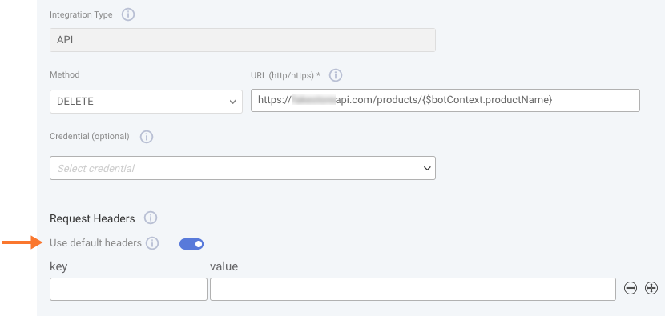
Task: Click the Credential (optional) label text
Action: (x=90, y=136)
